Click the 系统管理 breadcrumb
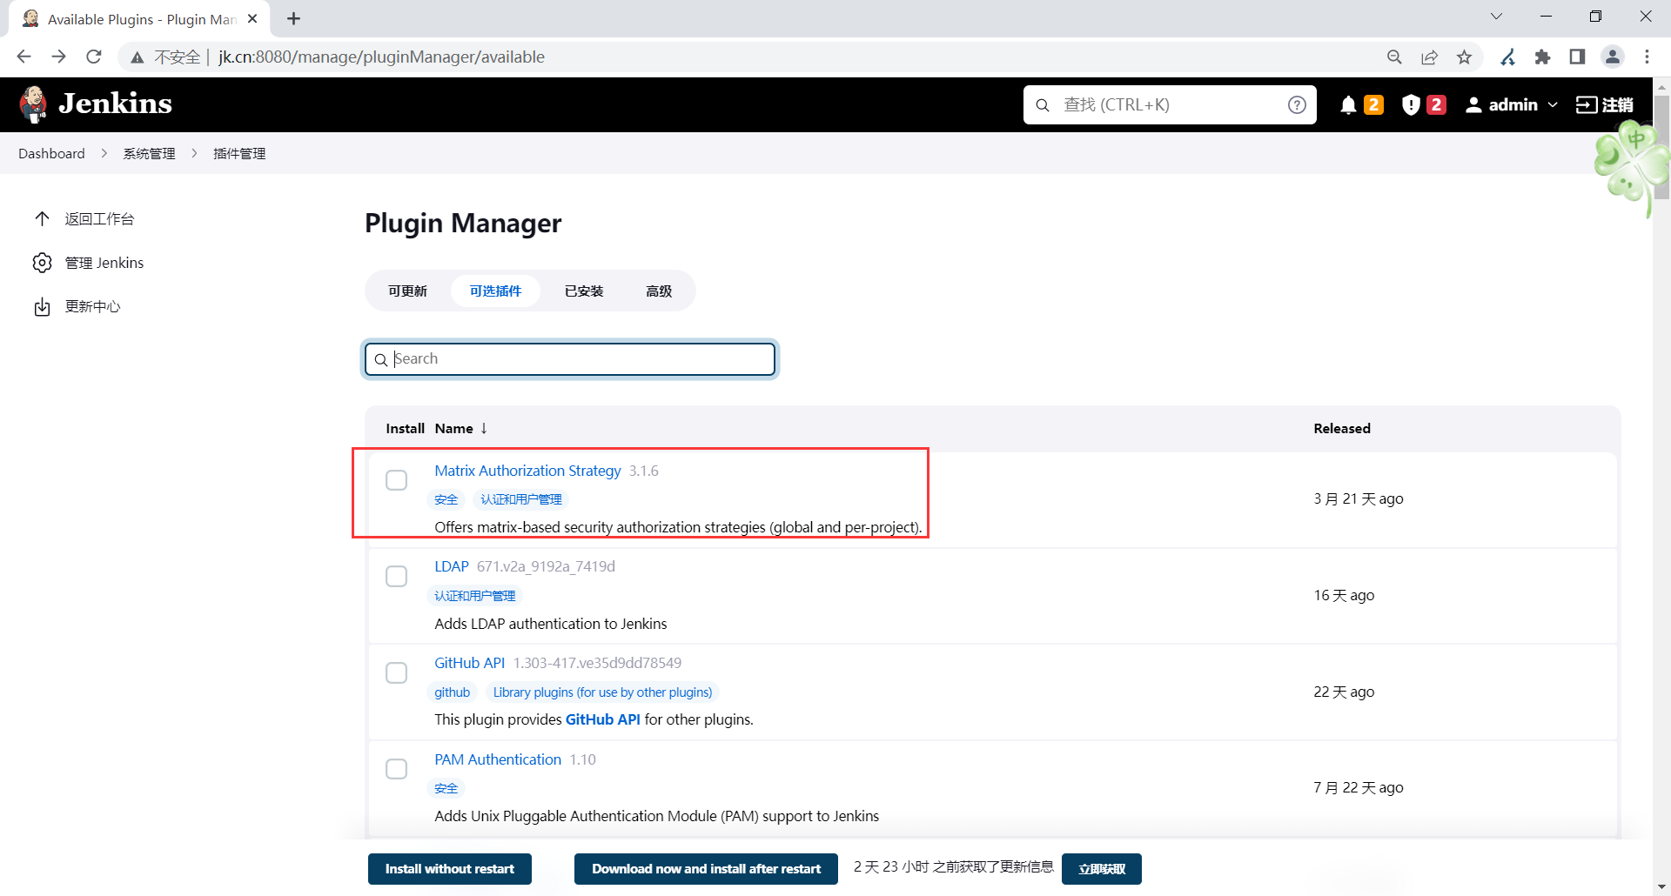 [149, 153]
